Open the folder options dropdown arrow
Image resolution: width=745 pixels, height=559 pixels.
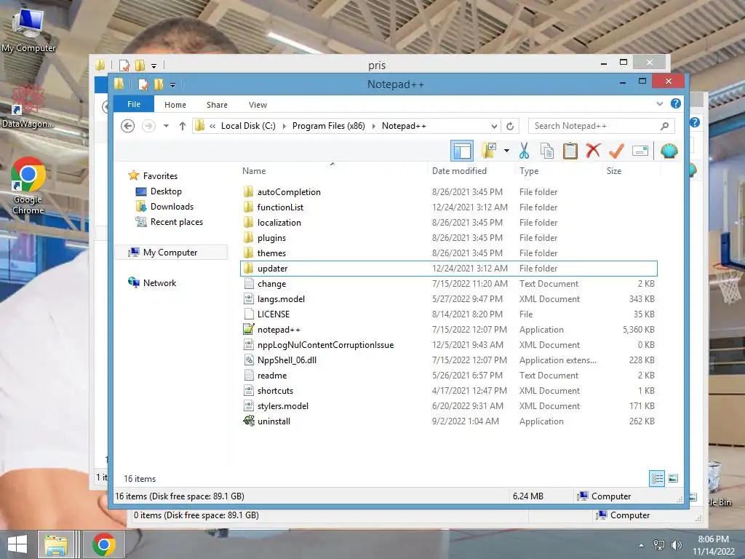[x=506, y=151]
